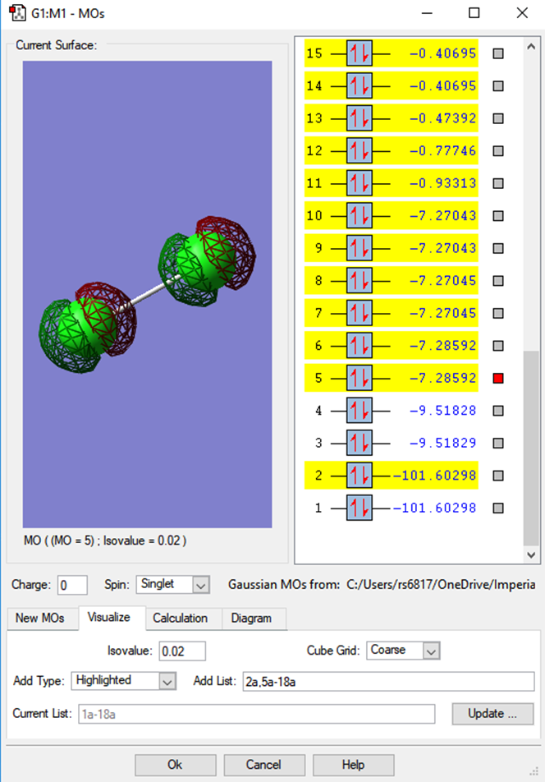The image size is (545, 782).
Task: Toggle surface marker for orbital 6
Action: click(x=498, y=345)
